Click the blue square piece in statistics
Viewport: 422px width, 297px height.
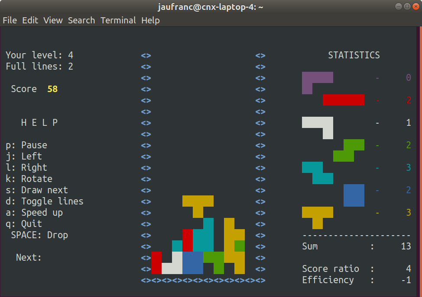point(354,195)
